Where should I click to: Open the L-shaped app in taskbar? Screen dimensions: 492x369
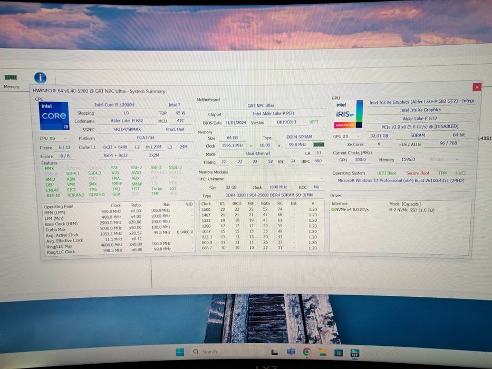(274, 352)
